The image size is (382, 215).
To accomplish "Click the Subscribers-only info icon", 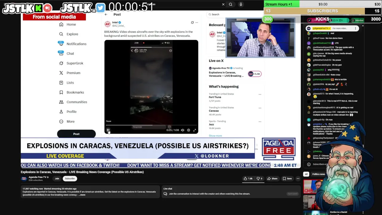I will 309,164.
